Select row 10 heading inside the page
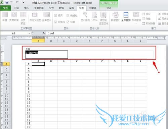This screenshot has height=129, width=168. click(29, 95)
